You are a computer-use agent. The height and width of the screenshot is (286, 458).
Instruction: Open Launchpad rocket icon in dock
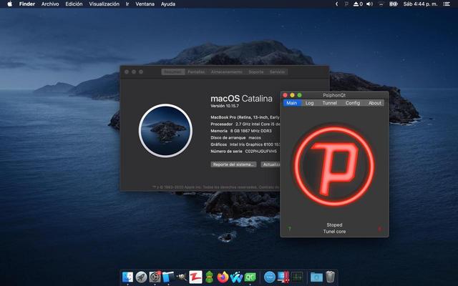(x=141, y=277)
